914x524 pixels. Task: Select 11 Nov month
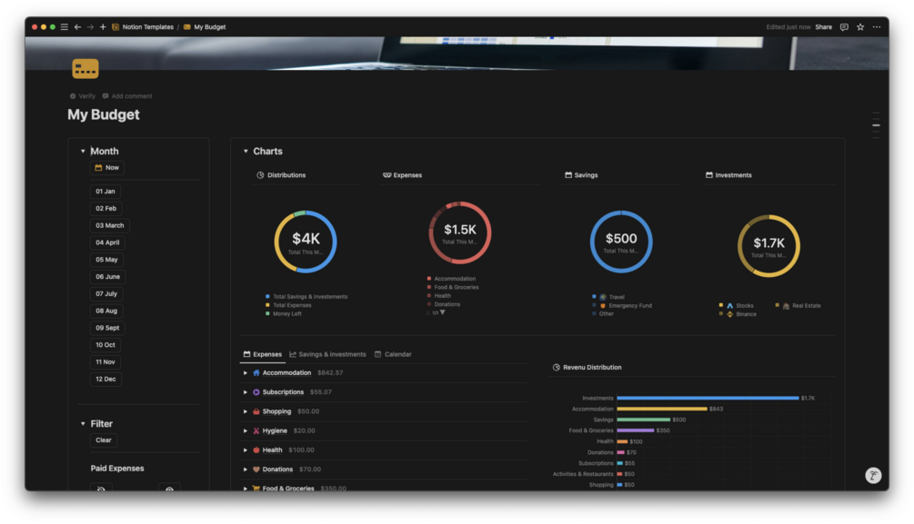105,362
